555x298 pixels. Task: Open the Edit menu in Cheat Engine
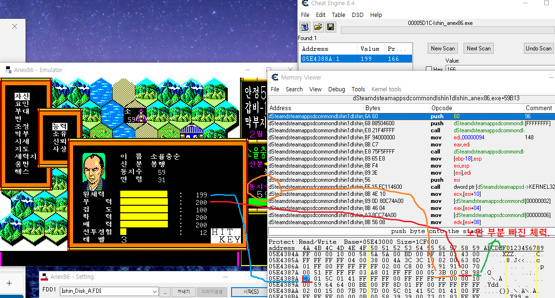pos(321,15)
